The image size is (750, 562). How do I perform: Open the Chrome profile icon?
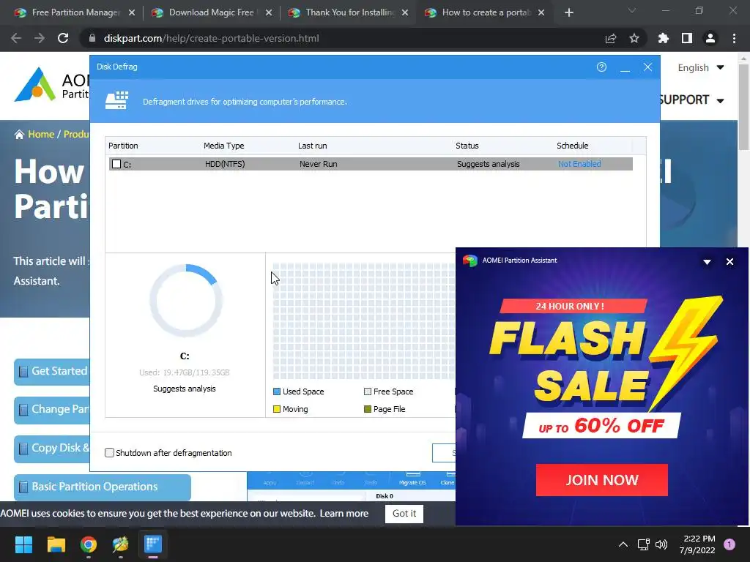pos(710,38)
